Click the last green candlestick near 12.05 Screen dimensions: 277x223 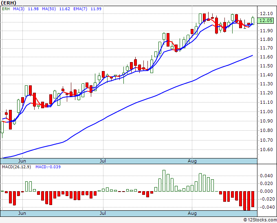(253, 21)
